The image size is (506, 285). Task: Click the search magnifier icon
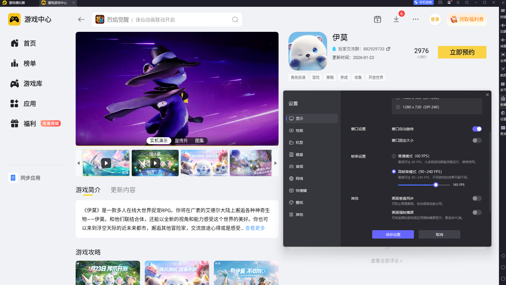point(235,20)
